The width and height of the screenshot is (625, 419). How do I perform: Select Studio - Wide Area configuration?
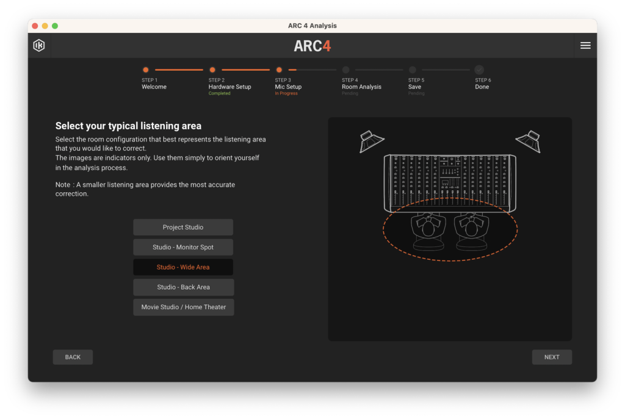click(x=183, y=267)
